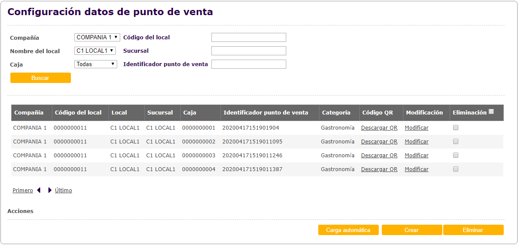Image resolution: width=518 pixels, height=245 pixels.
Task: Focus the Código del local input field
Action: click(x=249, y=37)
